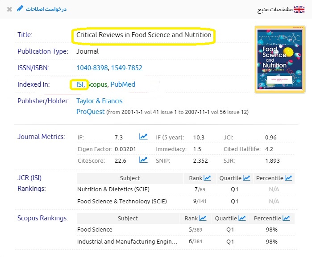Image resolution: width=312 pixels, height=257 pixels.
Task: Show Scopus Rank trend chart icon
Action: click(203, 218)
